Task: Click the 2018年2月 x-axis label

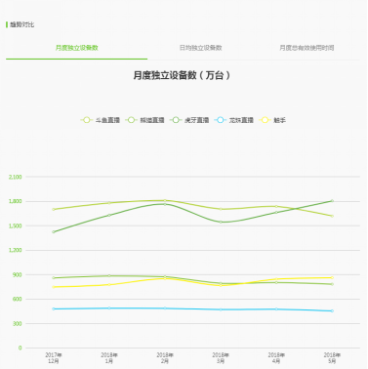Action: pyautogui.click(x=165, y=358)
